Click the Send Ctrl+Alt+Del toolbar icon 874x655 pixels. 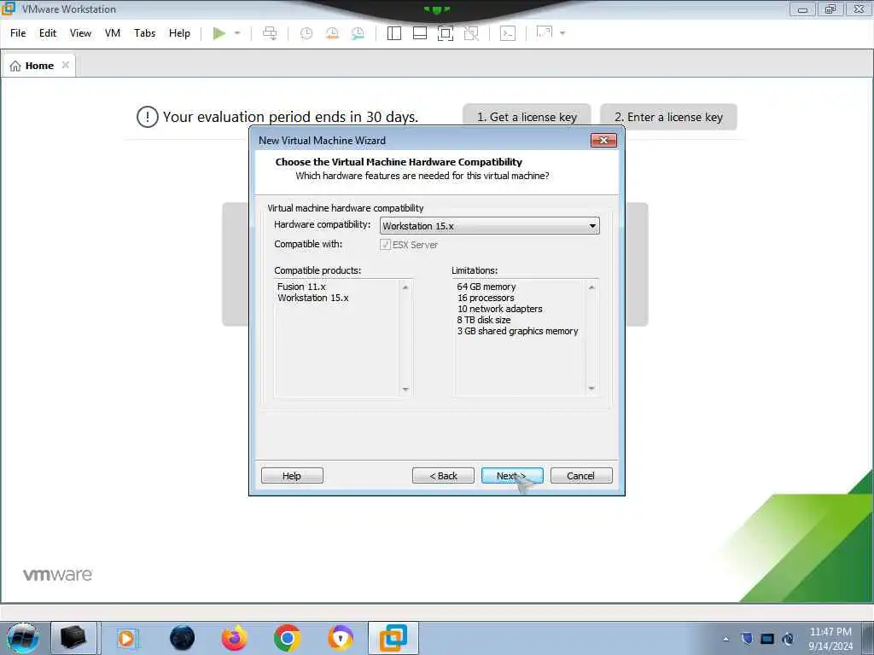(270, 33)
